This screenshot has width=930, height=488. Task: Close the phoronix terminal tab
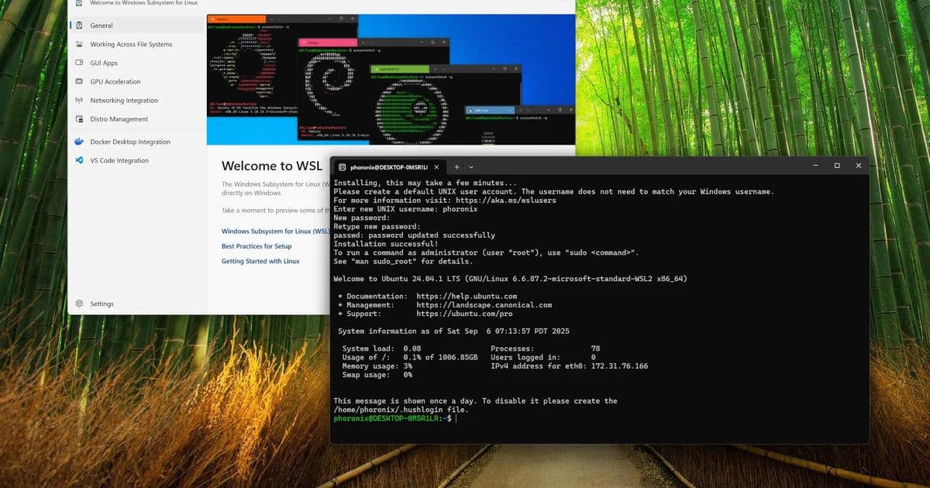click(436, 167)
